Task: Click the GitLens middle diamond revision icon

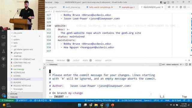Action: coord(173,7)
